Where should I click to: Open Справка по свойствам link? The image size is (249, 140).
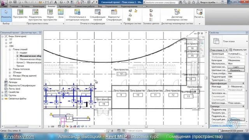click(x=221, y=126)
